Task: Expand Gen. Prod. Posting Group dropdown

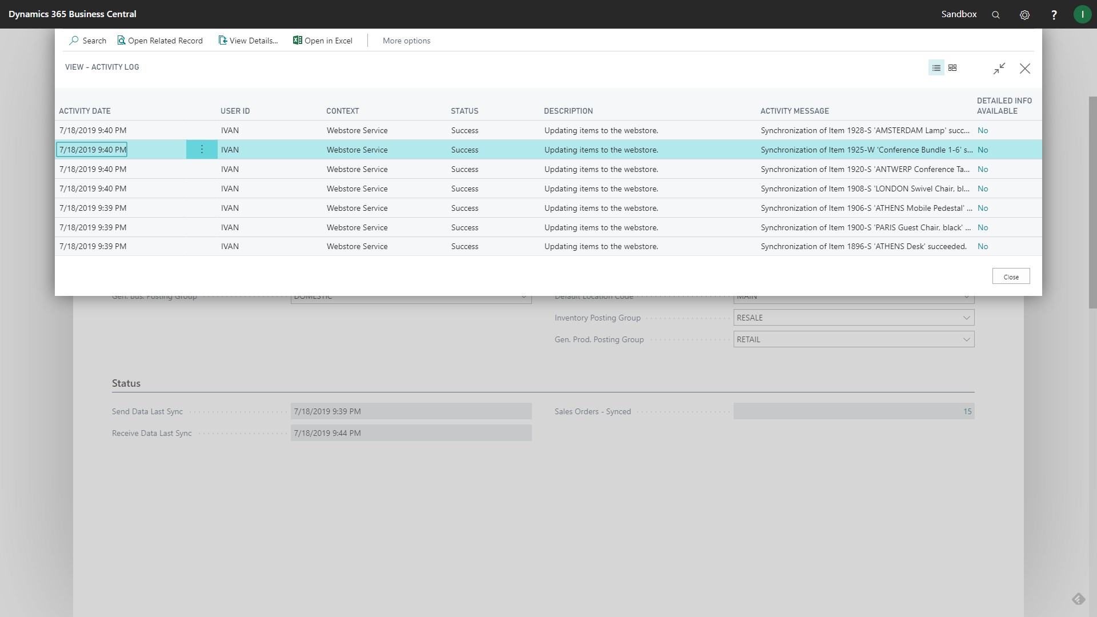Action: click(966, 339)
